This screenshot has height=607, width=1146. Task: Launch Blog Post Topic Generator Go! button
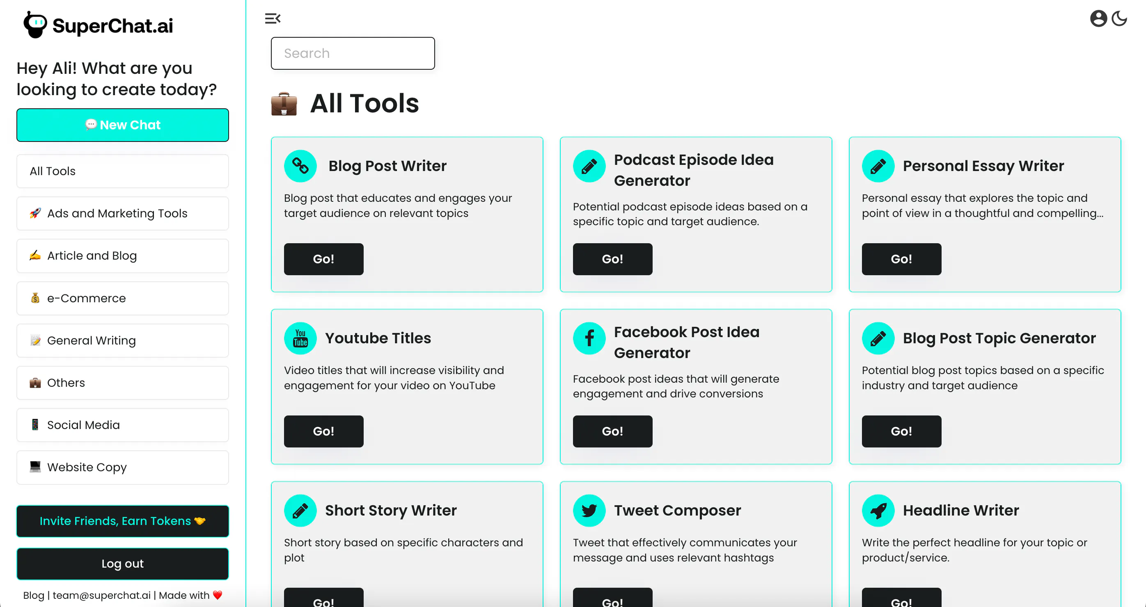(901, 431)
